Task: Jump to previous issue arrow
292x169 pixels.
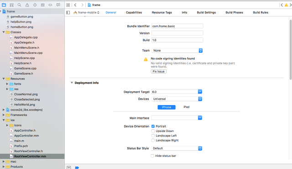Action: click(x=282, y=5)
